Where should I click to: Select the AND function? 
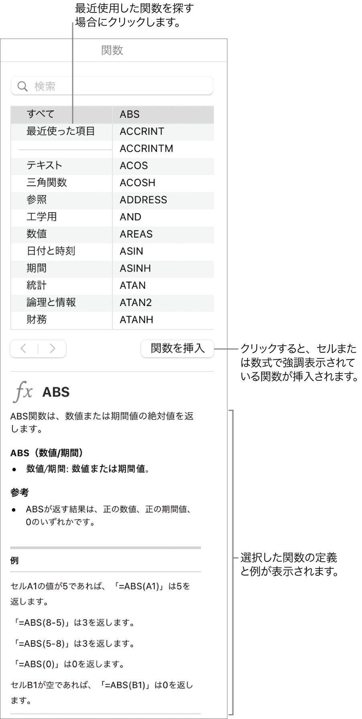[163, 217]
